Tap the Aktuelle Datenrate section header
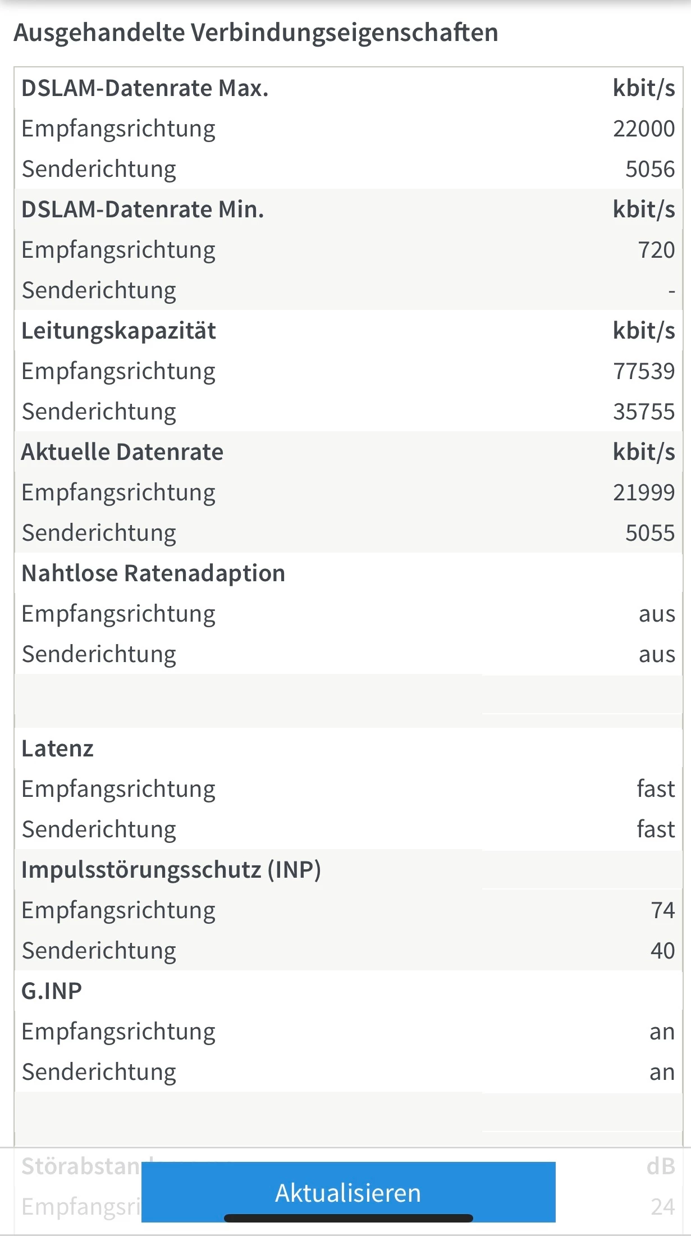Viewport: 691px width, 1236px height. 122,452
